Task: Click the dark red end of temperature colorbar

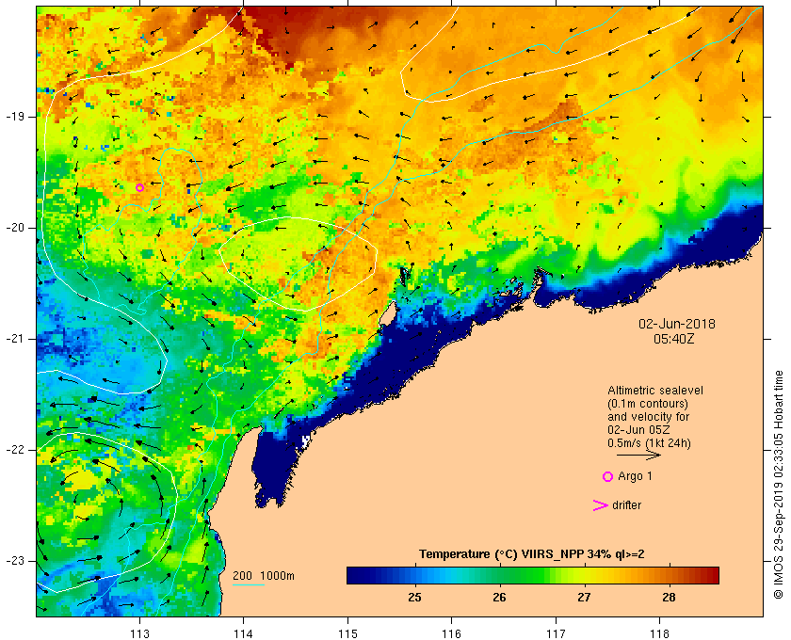Action: click(x=711, y=575)
